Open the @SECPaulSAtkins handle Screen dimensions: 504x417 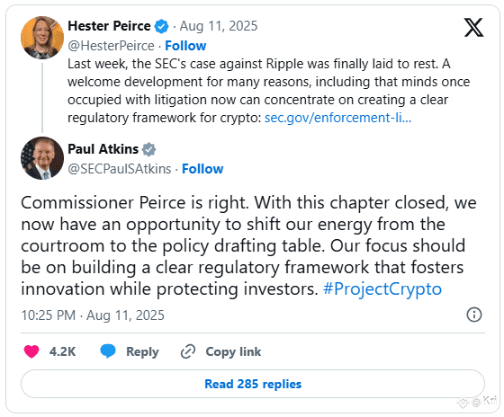pyautogui.click(x=120, y=169)
